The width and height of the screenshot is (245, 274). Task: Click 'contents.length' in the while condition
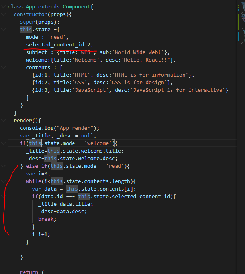pyautogui.click(x=107, y=181)
